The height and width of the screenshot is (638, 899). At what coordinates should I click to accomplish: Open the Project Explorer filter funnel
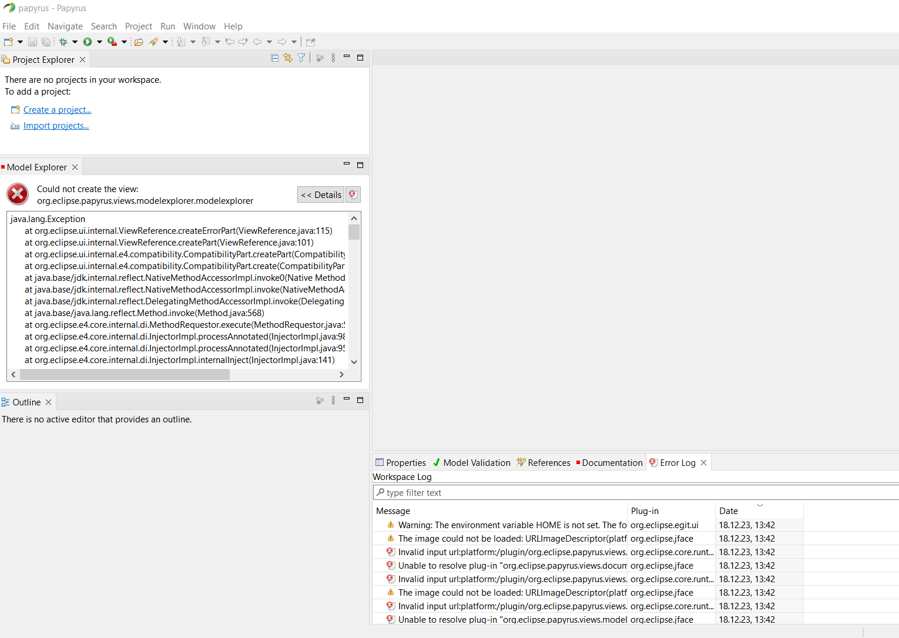tap(301, 58)
